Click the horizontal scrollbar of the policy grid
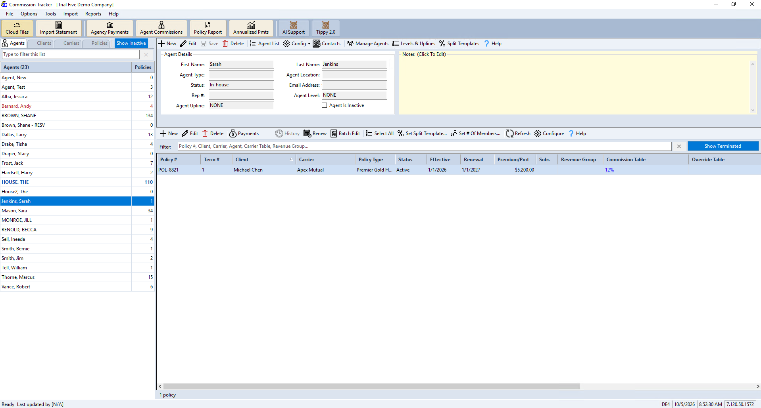The height and width of the screenshot is (408, 761). (x=372, y=386)
